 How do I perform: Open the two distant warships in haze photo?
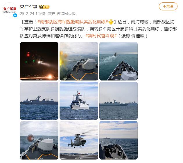pyautogui.click(x=119, y=101)
